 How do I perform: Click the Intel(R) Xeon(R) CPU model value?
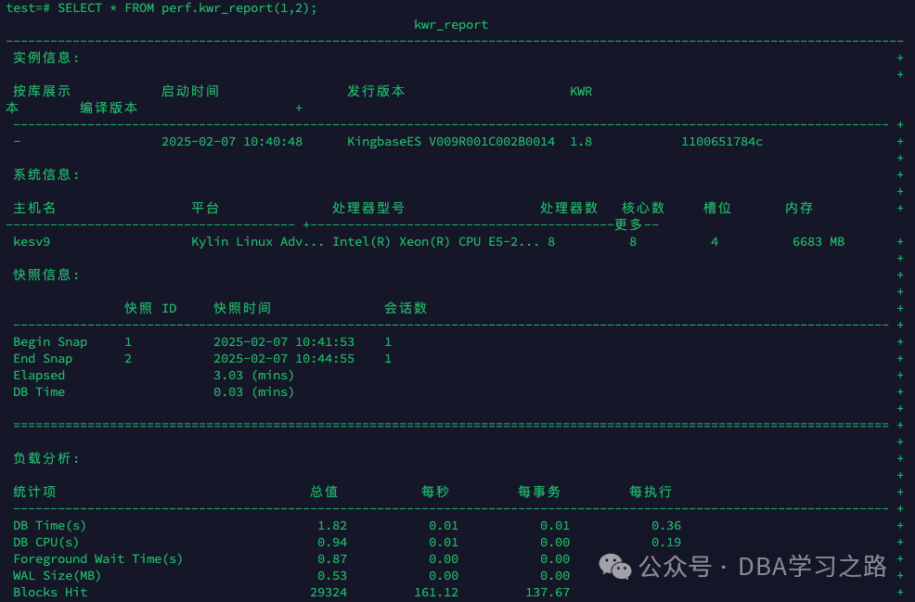pyautogui.click(x=436, y=242)
